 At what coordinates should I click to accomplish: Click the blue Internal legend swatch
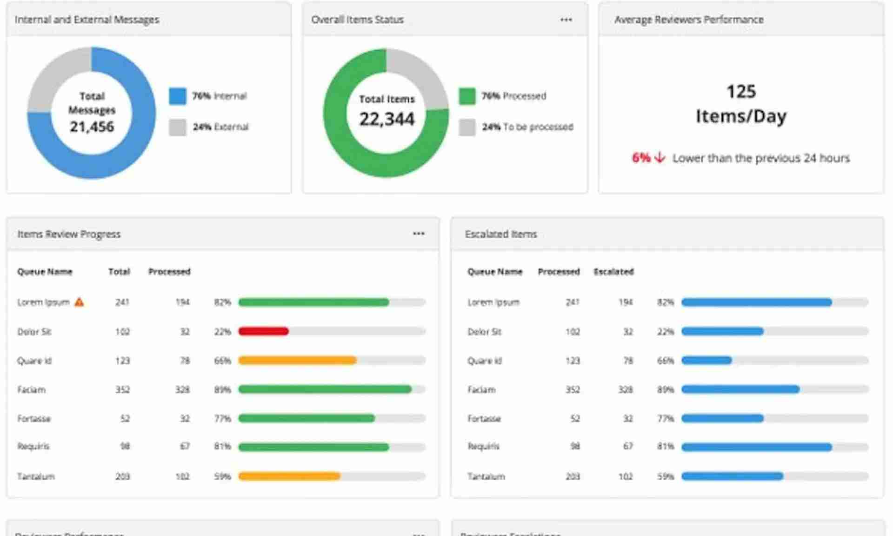[177, 96]
